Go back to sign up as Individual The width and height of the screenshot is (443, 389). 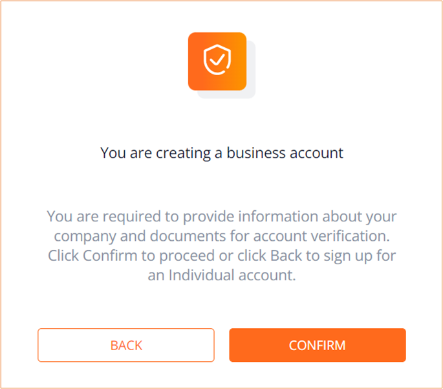pos(126,345)
